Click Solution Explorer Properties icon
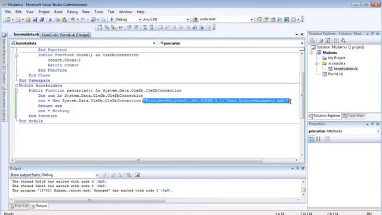Image resolution: width=382 pixels, height=215 pixels. [x=312, y=40]
